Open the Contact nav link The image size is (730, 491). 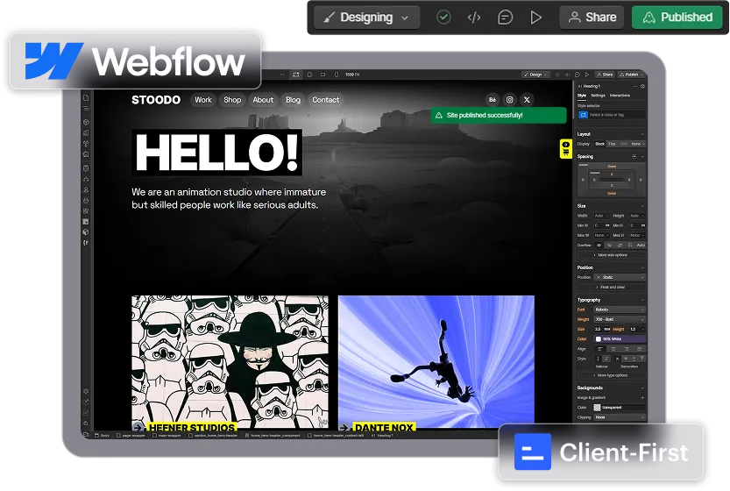(x=326, y=100)
